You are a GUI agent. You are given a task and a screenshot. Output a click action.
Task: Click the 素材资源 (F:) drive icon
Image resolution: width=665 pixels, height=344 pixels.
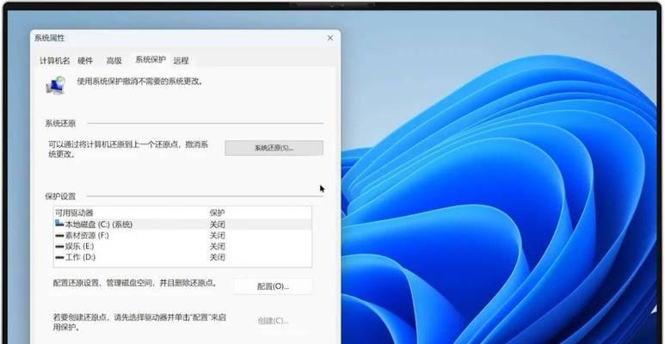(x=59, y=236)
